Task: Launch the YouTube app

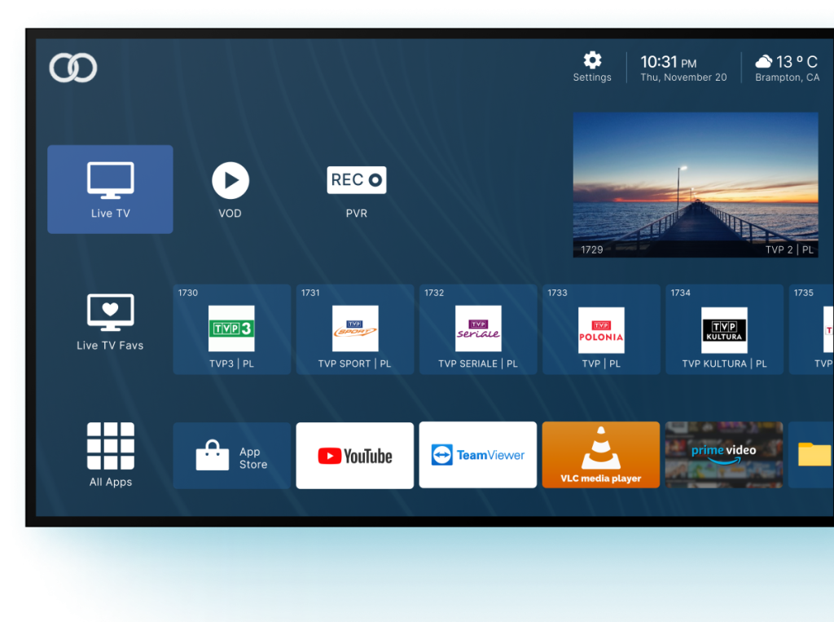Action: point(355,456)
